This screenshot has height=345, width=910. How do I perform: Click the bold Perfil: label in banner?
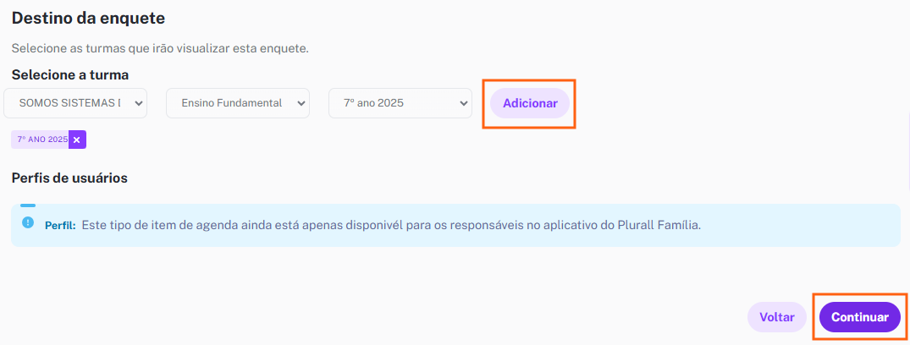click(60, 225)
